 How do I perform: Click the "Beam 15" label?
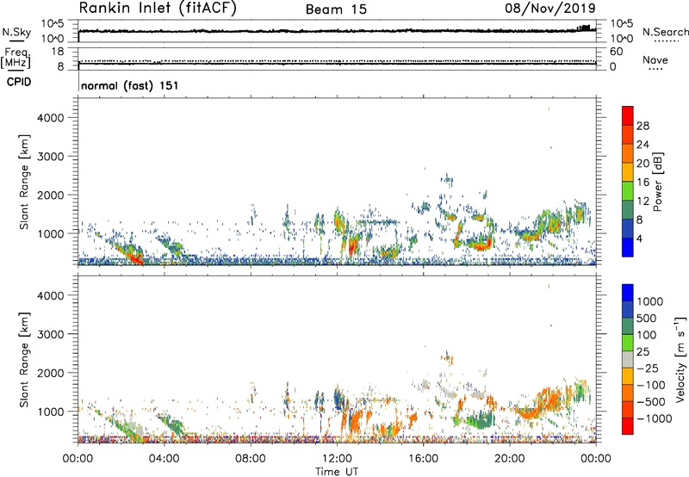tap(336, 9)
